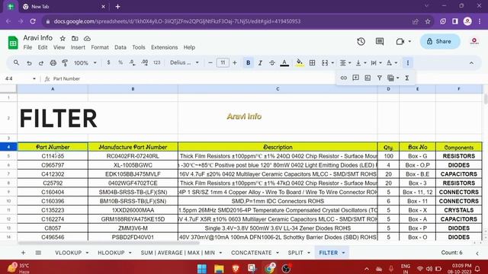Switch to the VLOOKUP sheet tab
Screen dimensions: 488x274
click(68, 253)
